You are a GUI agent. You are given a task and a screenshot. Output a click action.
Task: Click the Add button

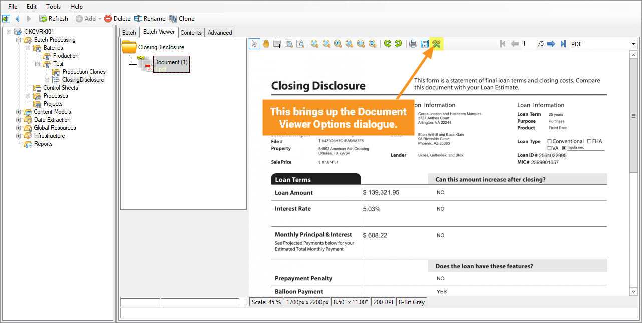[86, 19]
